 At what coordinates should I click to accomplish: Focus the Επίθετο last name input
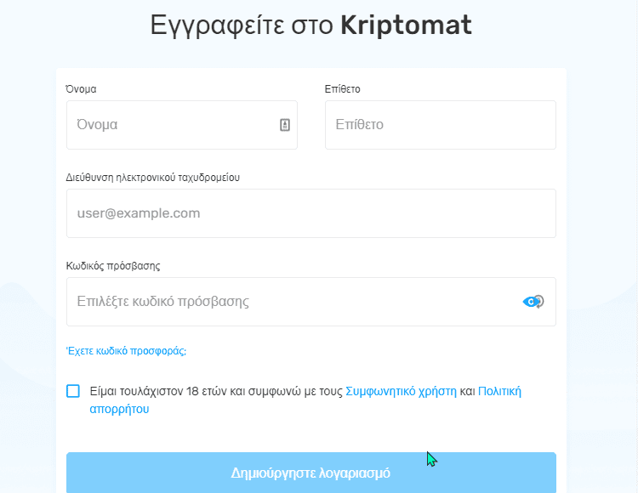point(441,125)
